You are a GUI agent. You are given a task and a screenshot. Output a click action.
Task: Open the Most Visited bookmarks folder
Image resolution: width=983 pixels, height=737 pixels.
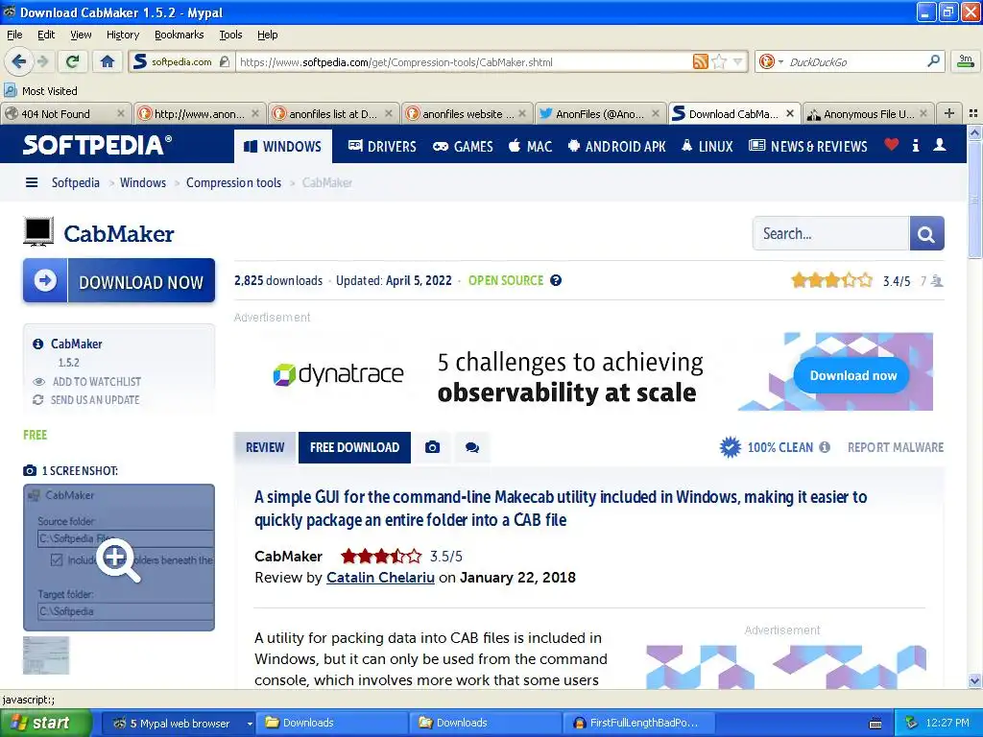[x=40, y=91]
